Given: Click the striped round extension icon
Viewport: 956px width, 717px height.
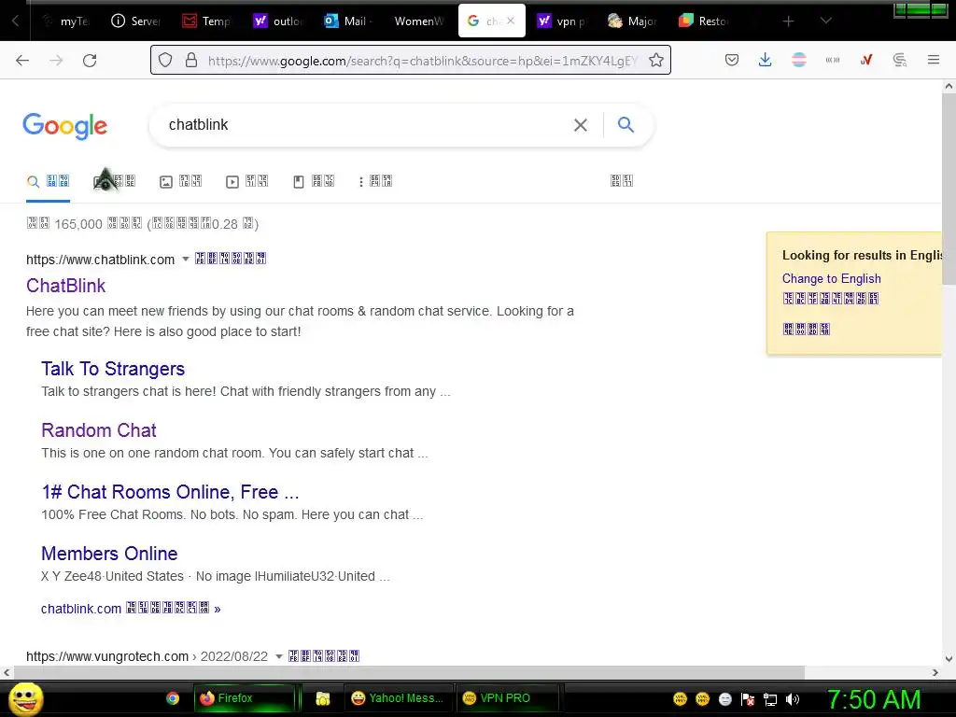Looking at the screenshot, I should point(799,60).
